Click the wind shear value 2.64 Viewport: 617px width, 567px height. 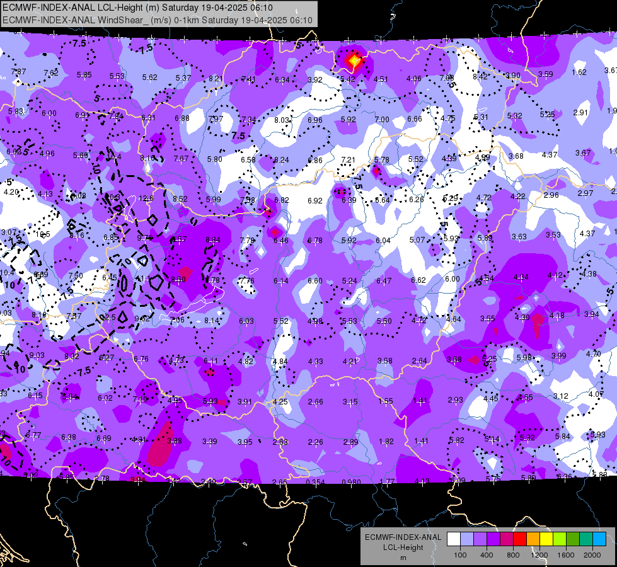point(419,361)
